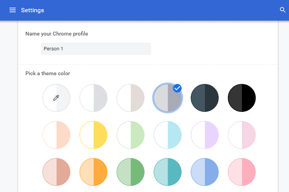Click the search settings magnifier icon
The width and height of the screenshot is (289, 192).
(282, 10)
